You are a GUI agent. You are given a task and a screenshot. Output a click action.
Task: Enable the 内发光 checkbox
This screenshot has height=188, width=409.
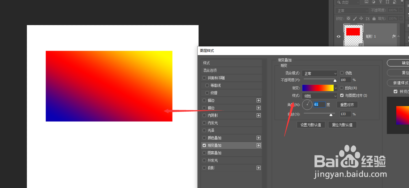204,123
